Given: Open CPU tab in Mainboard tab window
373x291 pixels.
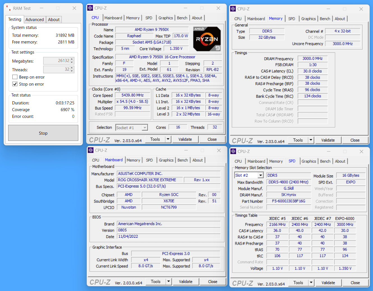Looking at the screenshot, I should (96, 160).
